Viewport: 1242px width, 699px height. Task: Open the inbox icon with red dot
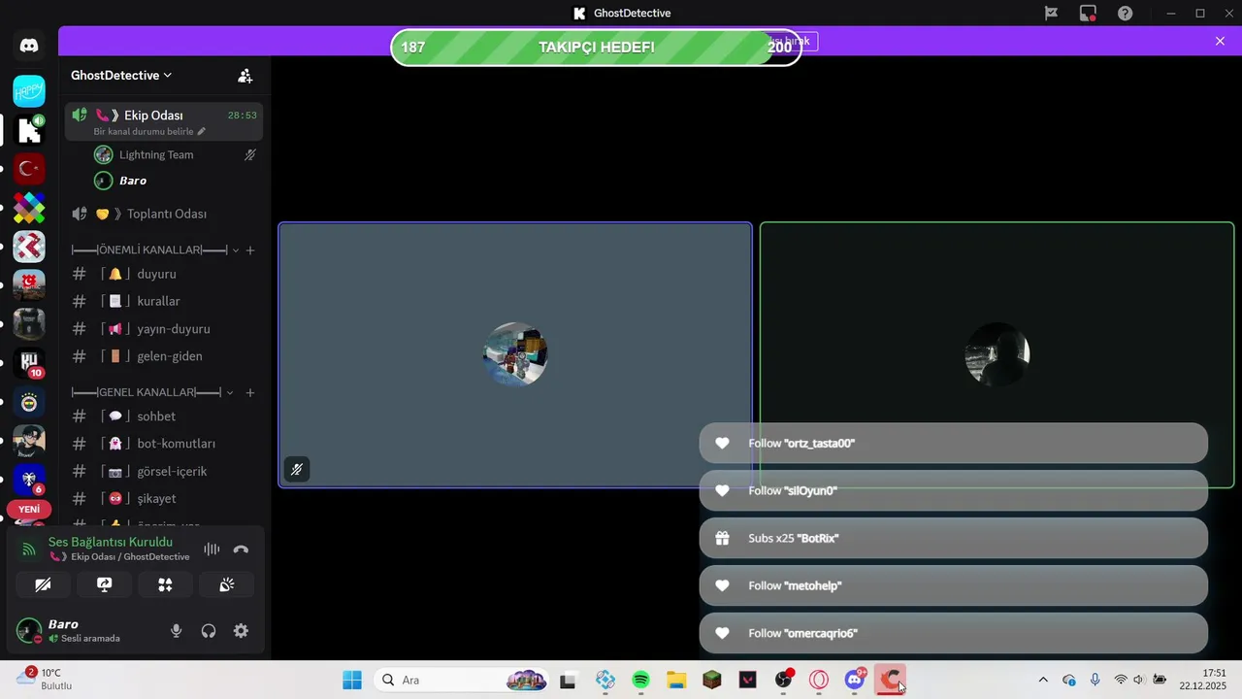[1088, 14]
